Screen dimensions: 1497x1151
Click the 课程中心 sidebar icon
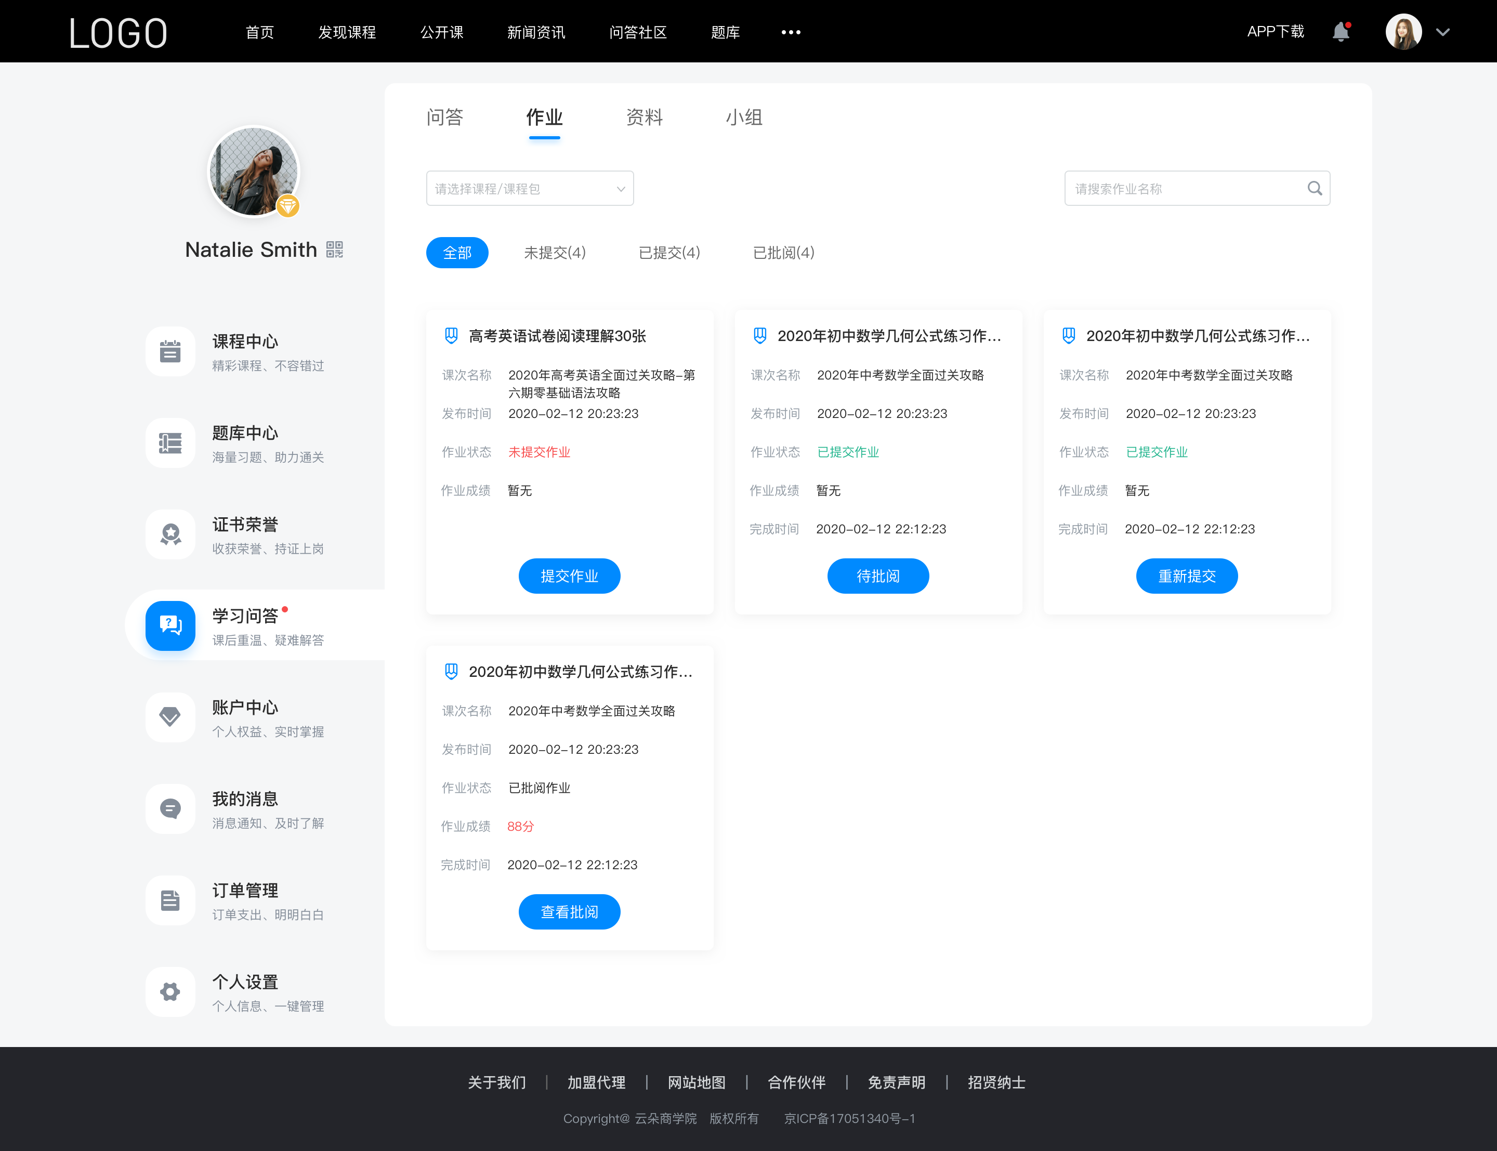coord(169,350)
